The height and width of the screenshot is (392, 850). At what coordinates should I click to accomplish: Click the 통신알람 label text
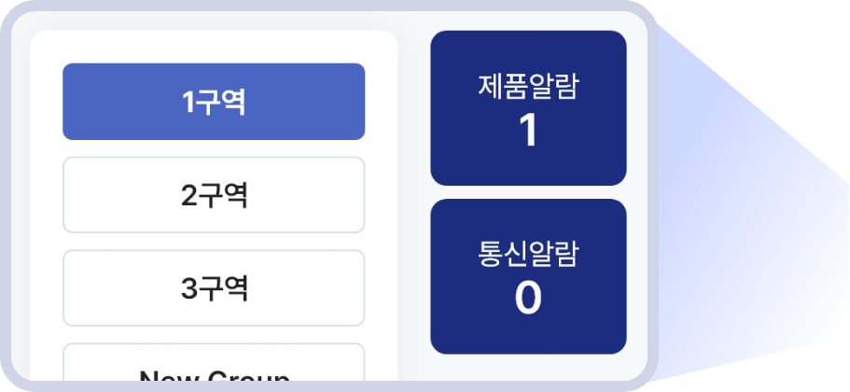click(x=528, y=254)
